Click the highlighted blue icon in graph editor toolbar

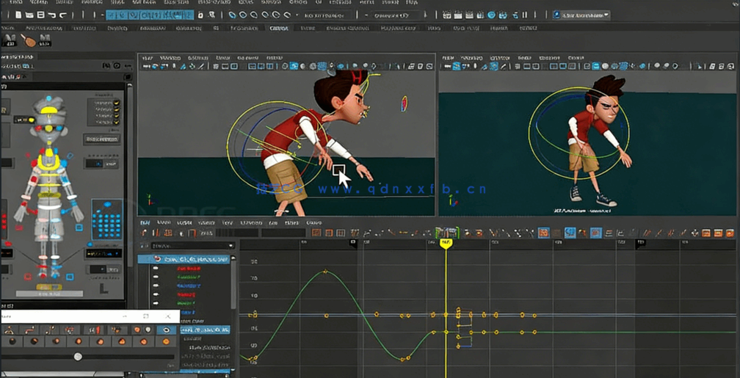click(x=570, y=233)
